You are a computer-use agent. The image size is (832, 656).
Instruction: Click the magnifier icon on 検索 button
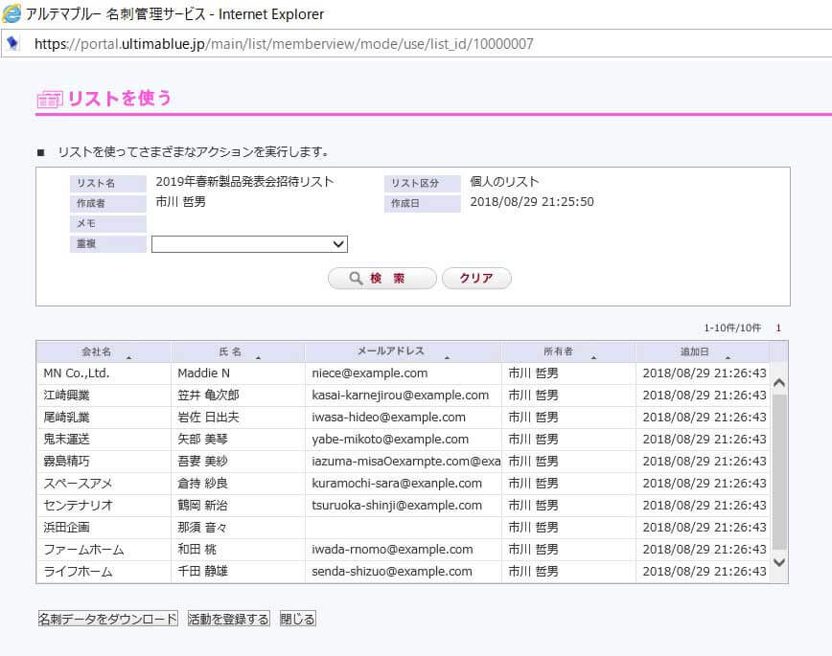(356, 278)
